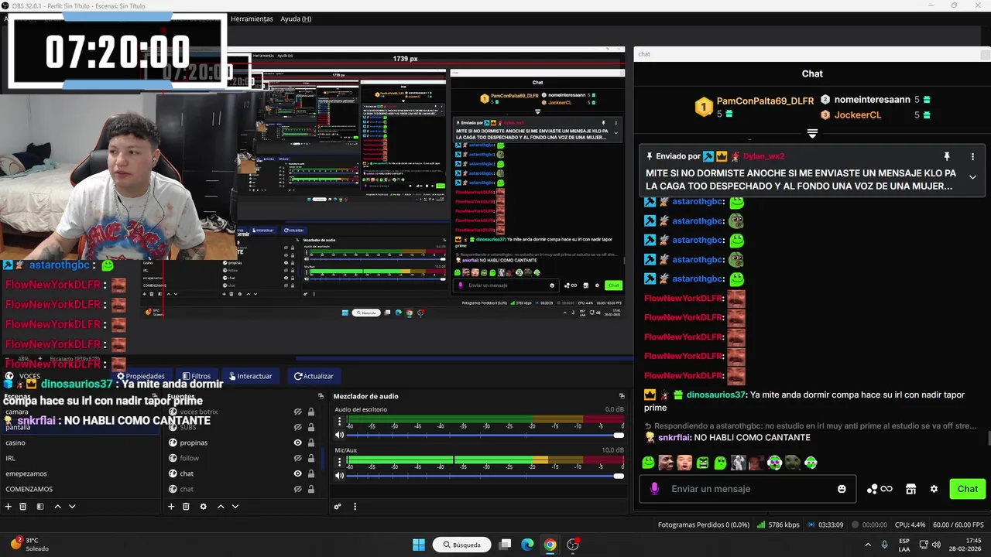
Task: Open Windows Start menu
Action: click(x=419, y=545)
